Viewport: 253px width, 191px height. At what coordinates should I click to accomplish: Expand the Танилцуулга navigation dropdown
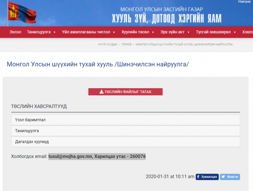pyautogui.click(x=41, y=32)
